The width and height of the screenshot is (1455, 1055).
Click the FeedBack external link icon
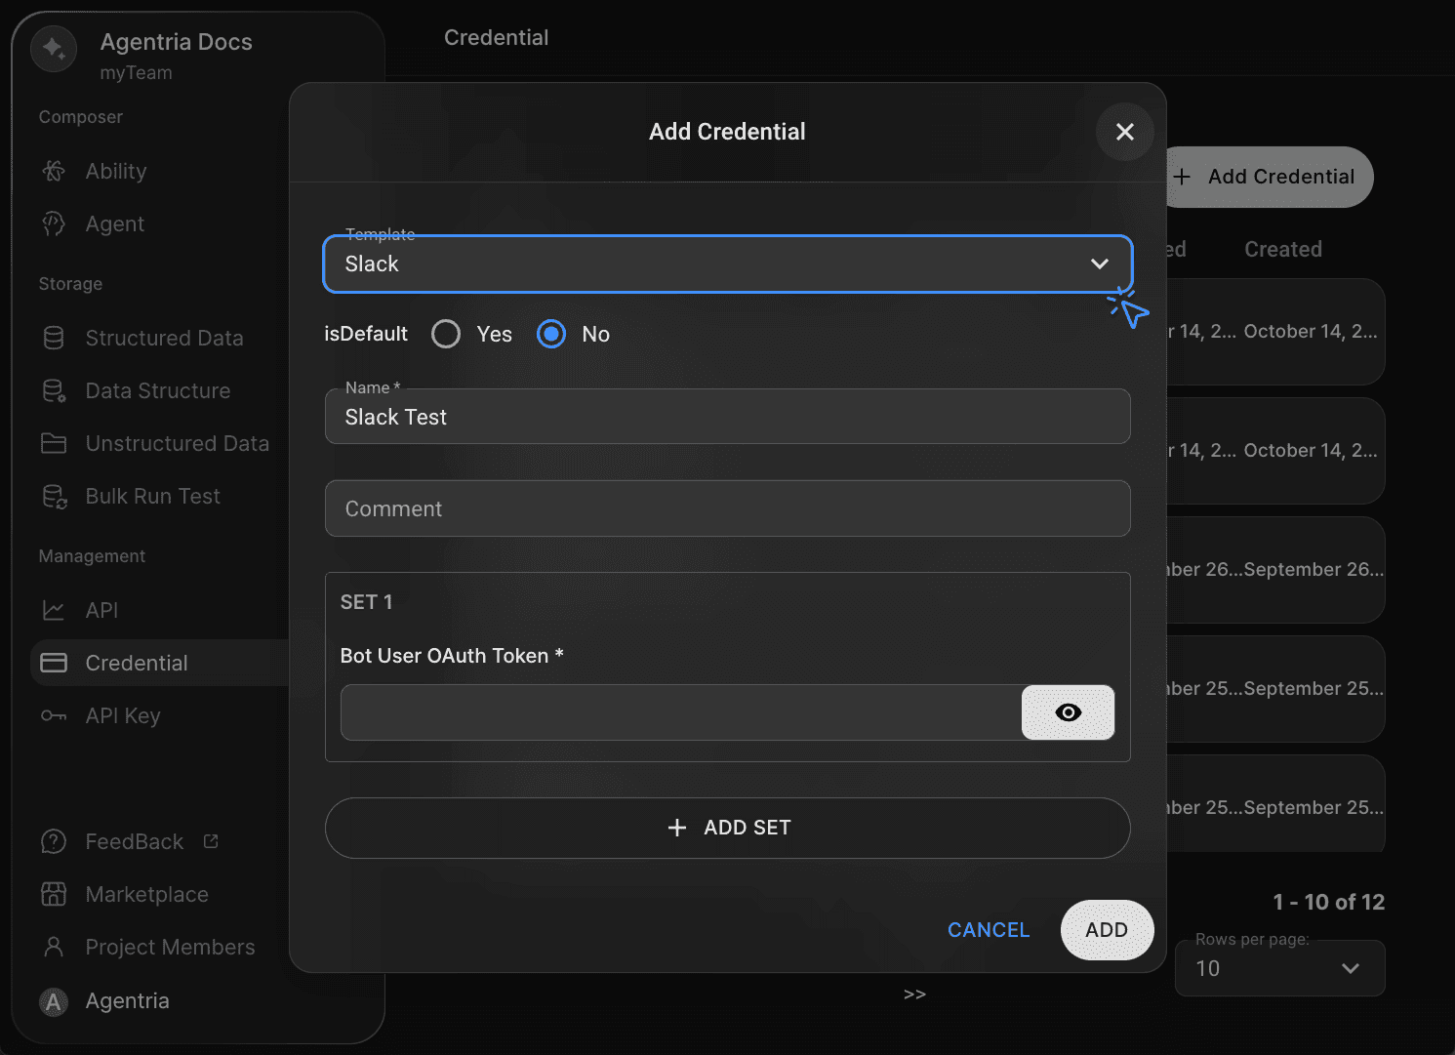211,840
